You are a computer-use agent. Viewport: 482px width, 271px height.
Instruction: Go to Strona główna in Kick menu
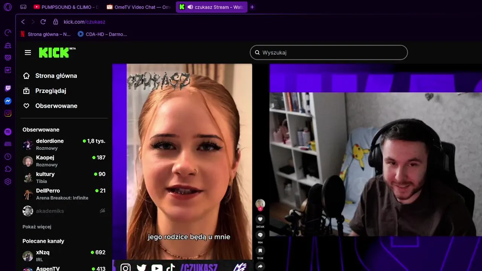pyautogui.click(x=56, y=76)
